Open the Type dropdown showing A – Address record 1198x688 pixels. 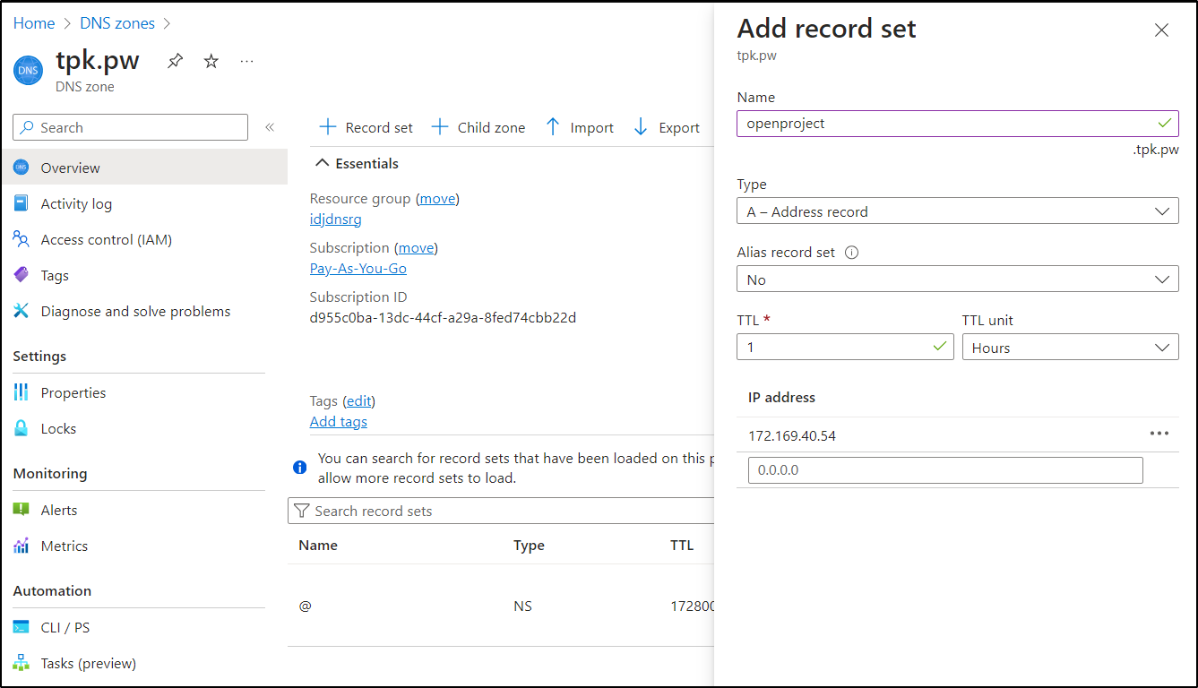[x=957, y=211]
